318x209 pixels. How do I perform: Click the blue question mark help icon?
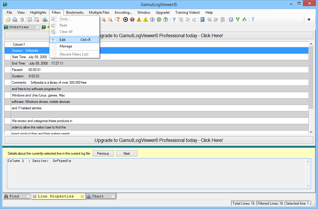coord(253,19)
